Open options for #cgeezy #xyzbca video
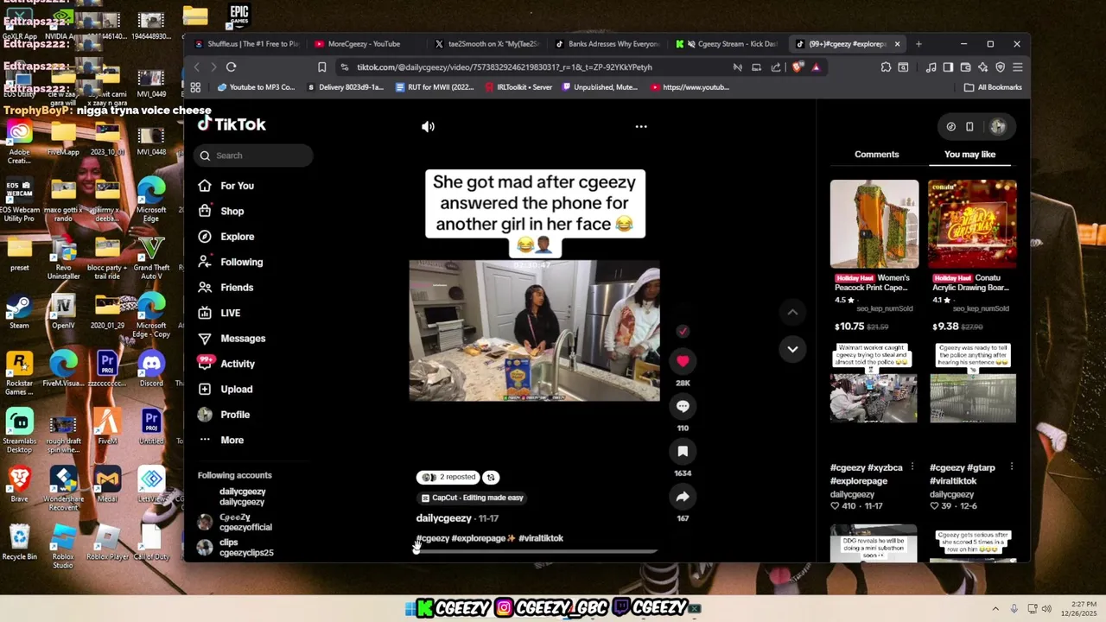The height and width of the screenshot is (622, 1106). [x=912, y=466]
